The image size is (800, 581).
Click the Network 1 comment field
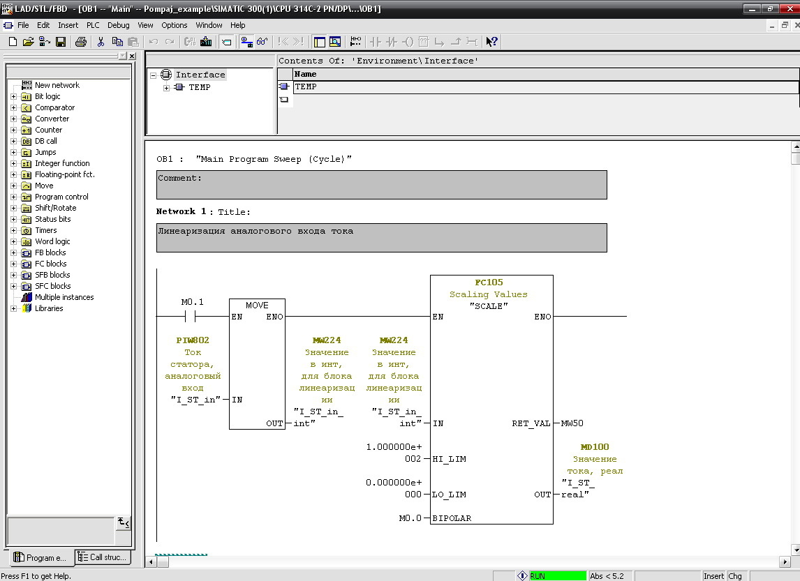381,237
